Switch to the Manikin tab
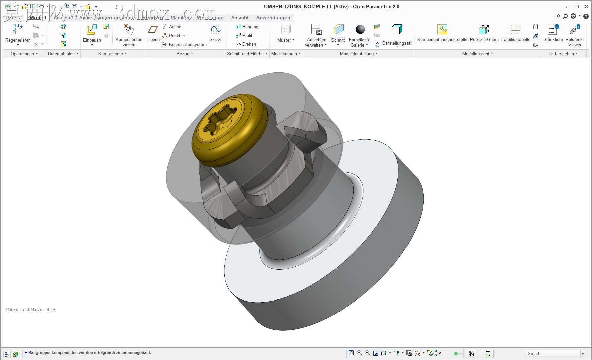This screenshot has width=592, height=360. click(x=180, y=18)
